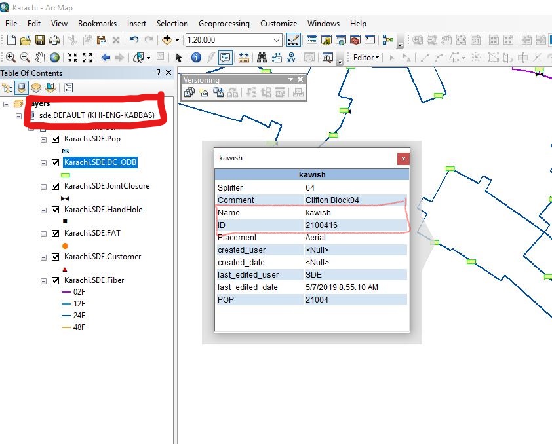Select the HTML Popup tool
This screenshot has width=552, height=444.
click(x=225, y=58)
